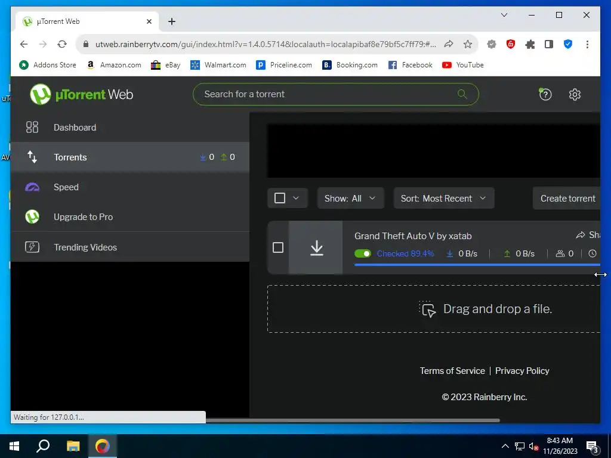Click the torrent search magnifier icon

point(462,94)
